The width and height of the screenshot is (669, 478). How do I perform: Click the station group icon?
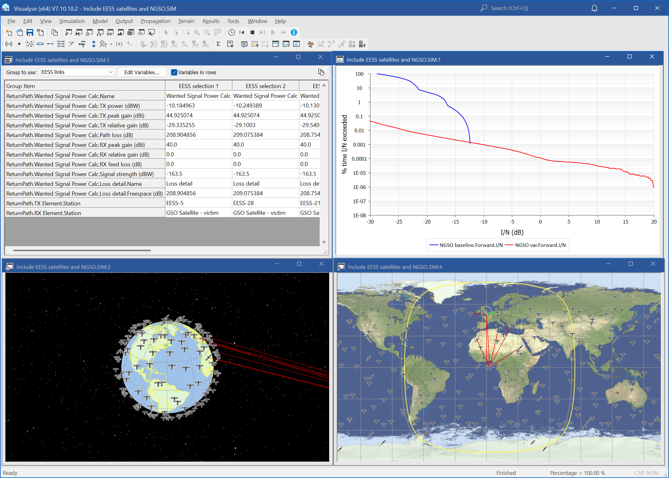30,44
